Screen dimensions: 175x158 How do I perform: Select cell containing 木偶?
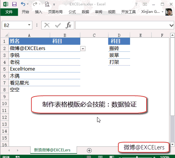(29, 76)
